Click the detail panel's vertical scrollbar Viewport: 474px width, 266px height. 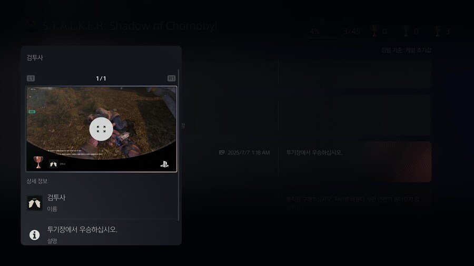179,145
